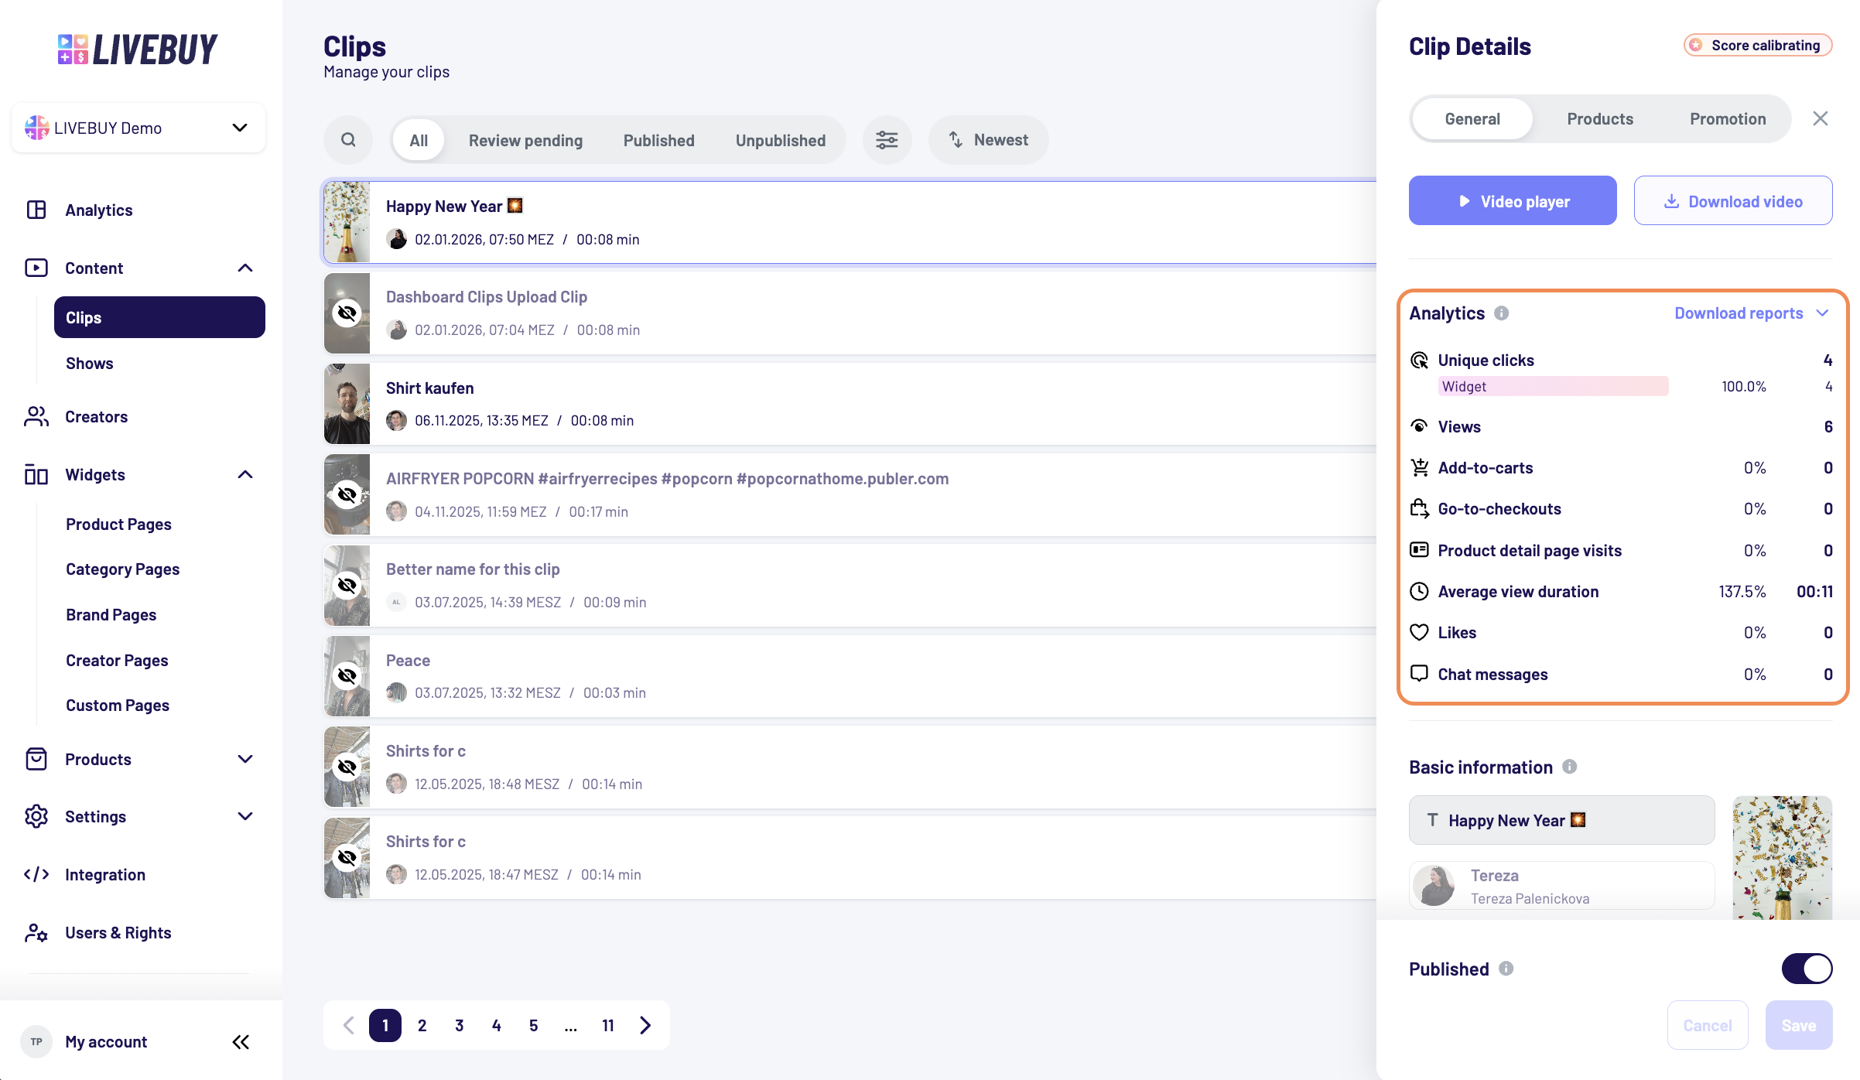
Task: Collapse the Widgets section chevron
Action: pyautogui.click(x=245, y=474)
